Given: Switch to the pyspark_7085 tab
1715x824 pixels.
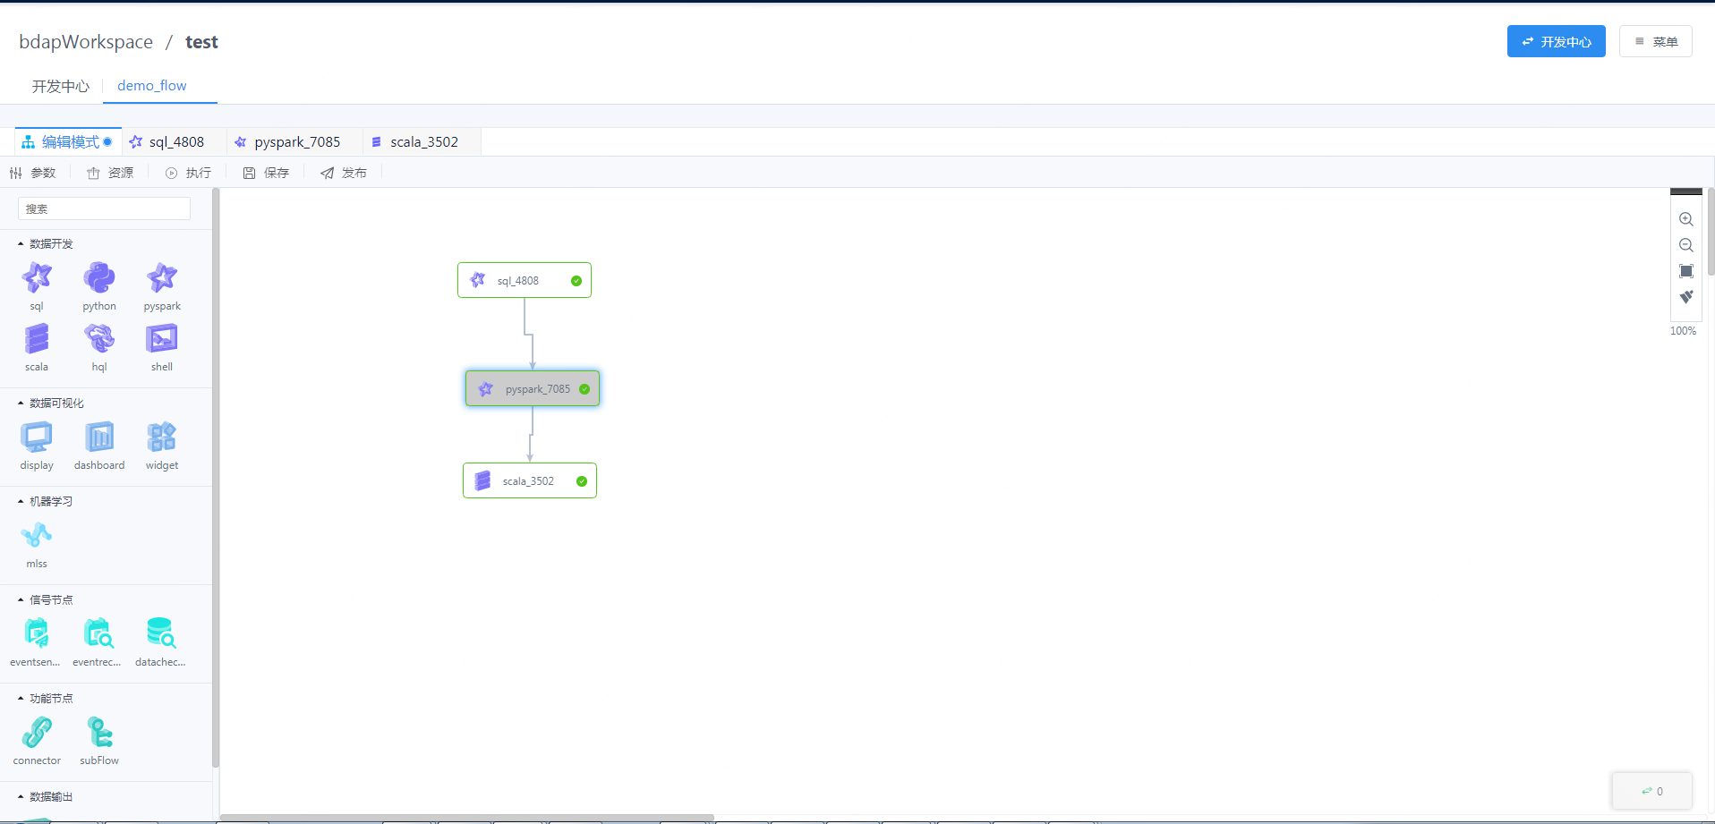Looking at the screenshot, I should click(x=296, y=142).
